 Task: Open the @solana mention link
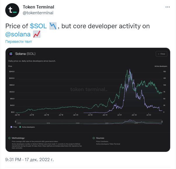18,34
